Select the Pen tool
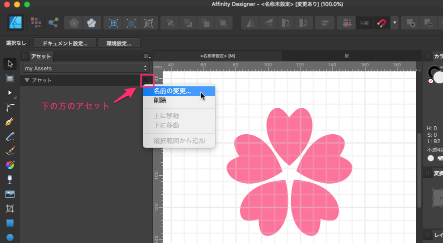 tap(10, 122)
